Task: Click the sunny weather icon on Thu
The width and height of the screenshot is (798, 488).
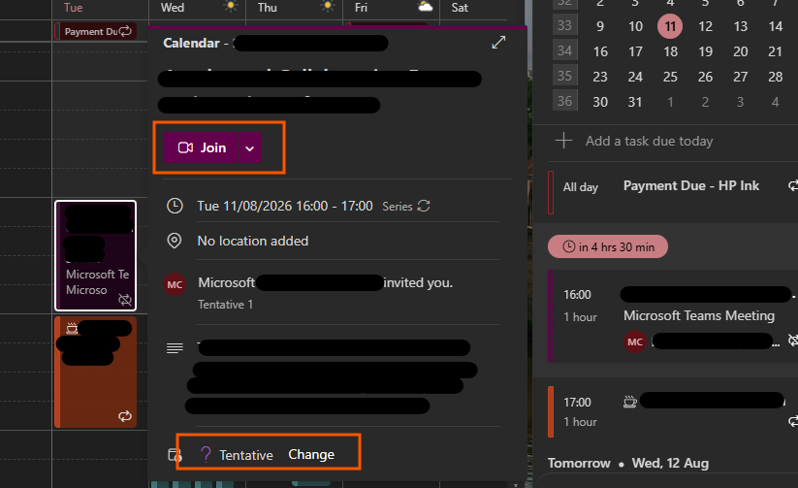Action: (329, 7)
